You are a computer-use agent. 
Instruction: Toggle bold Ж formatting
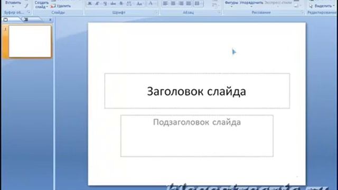(90, 4)
